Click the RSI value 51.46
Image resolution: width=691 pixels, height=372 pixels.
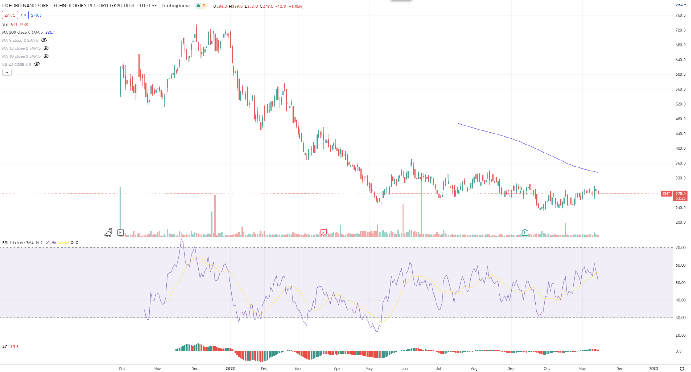coord(51,242)
